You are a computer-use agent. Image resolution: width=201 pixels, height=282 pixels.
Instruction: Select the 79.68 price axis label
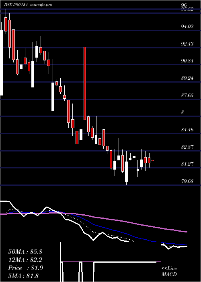187,181
